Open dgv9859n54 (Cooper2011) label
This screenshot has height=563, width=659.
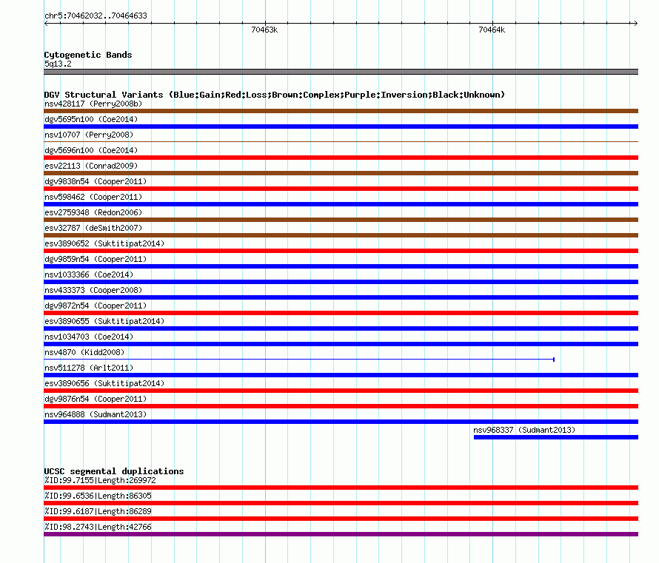pos(96,259)
